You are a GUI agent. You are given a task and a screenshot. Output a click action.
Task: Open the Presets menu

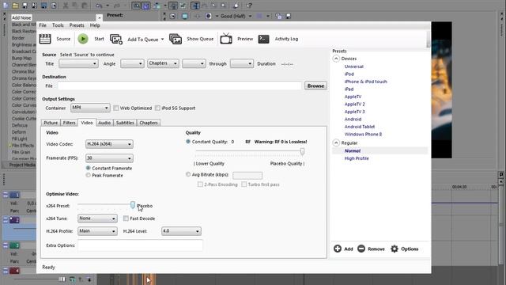(77, 25)
